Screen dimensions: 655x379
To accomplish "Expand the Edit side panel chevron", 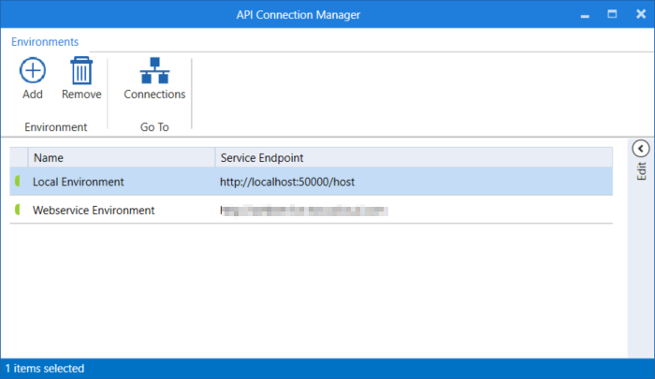I will coord(641,149).
